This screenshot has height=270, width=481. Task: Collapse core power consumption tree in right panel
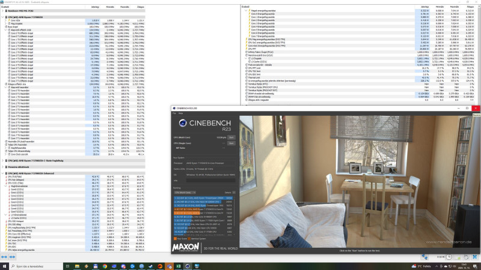246,10
